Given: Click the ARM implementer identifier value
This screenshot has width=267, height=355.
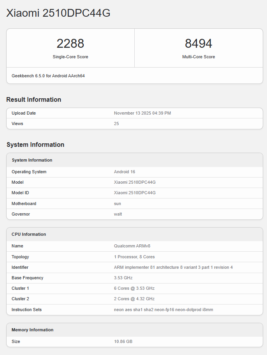Looking at the screenshot, I should point(173,267).
